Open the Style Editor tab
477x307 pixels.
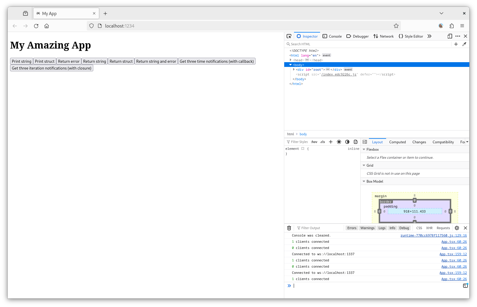[411, 36]
